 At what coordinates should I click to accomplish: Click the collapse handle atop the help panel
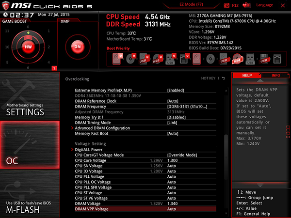pos(260,80)
